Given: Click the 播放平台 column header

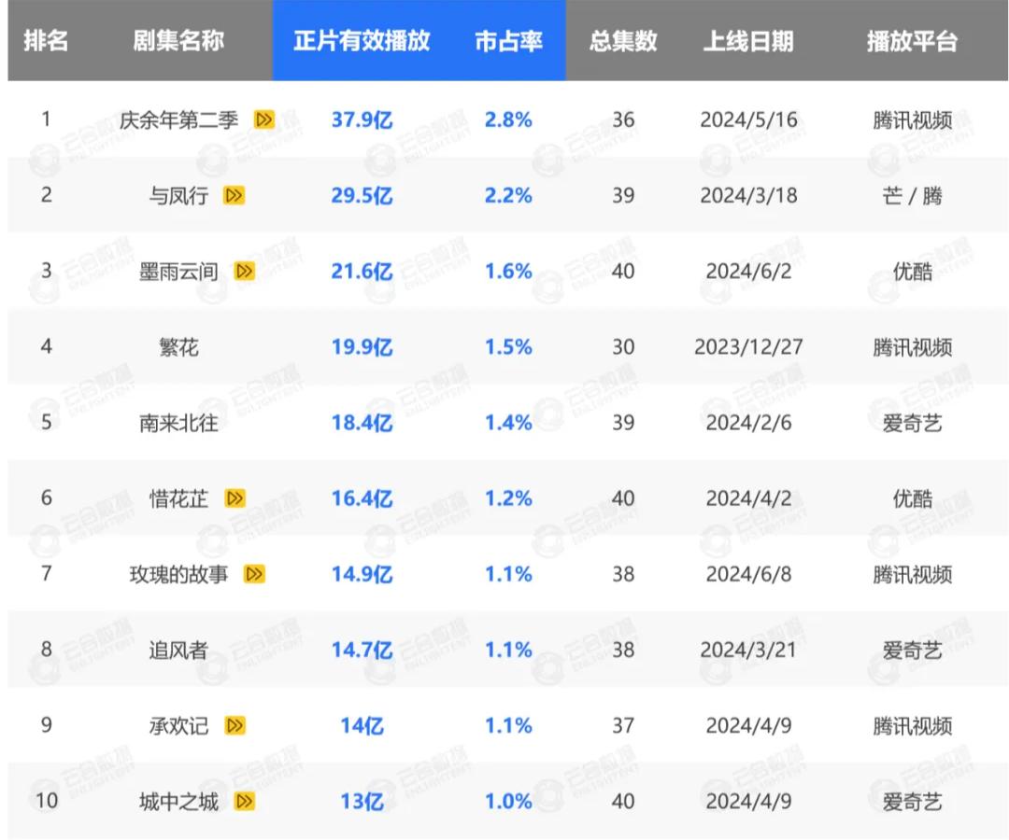Looking at the screenshot, I should click(912, 40).
